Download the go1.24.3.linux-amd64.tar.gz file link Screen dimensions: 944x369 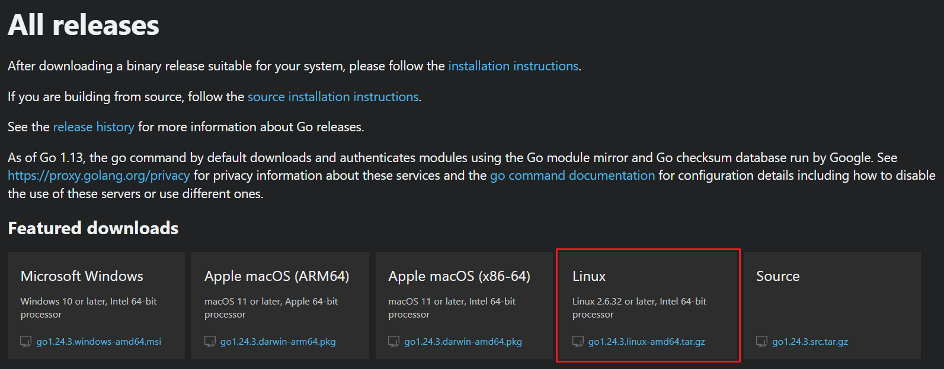(646, 342)
